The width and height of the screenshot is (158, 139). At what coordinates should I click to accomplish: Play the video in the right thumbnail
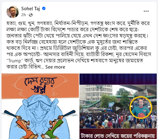point(117,109)
